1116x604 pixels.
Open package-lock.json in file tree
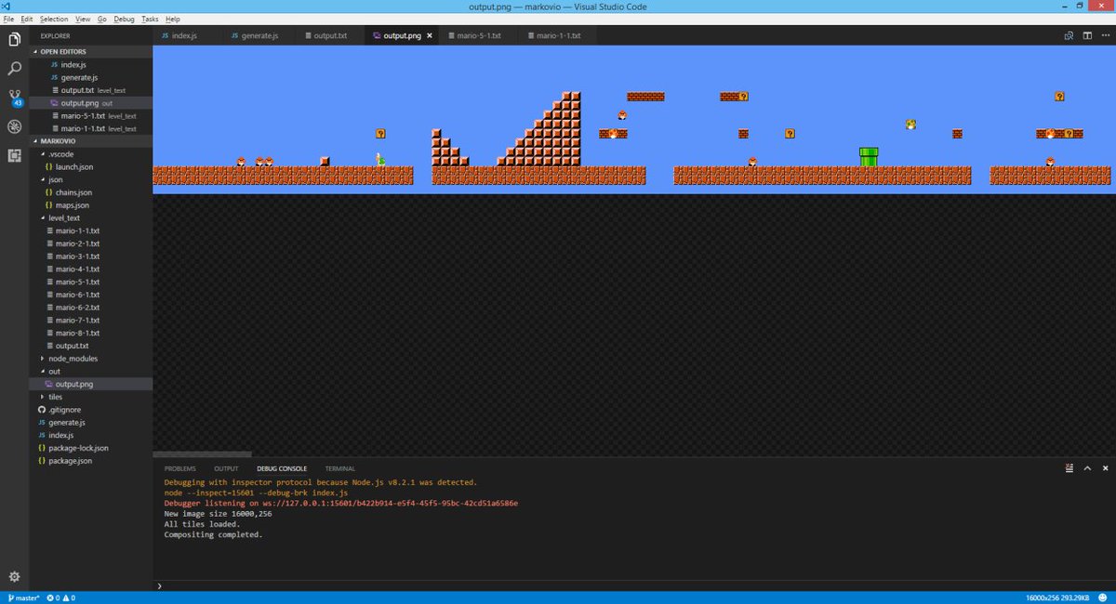[x=91, y=448]
